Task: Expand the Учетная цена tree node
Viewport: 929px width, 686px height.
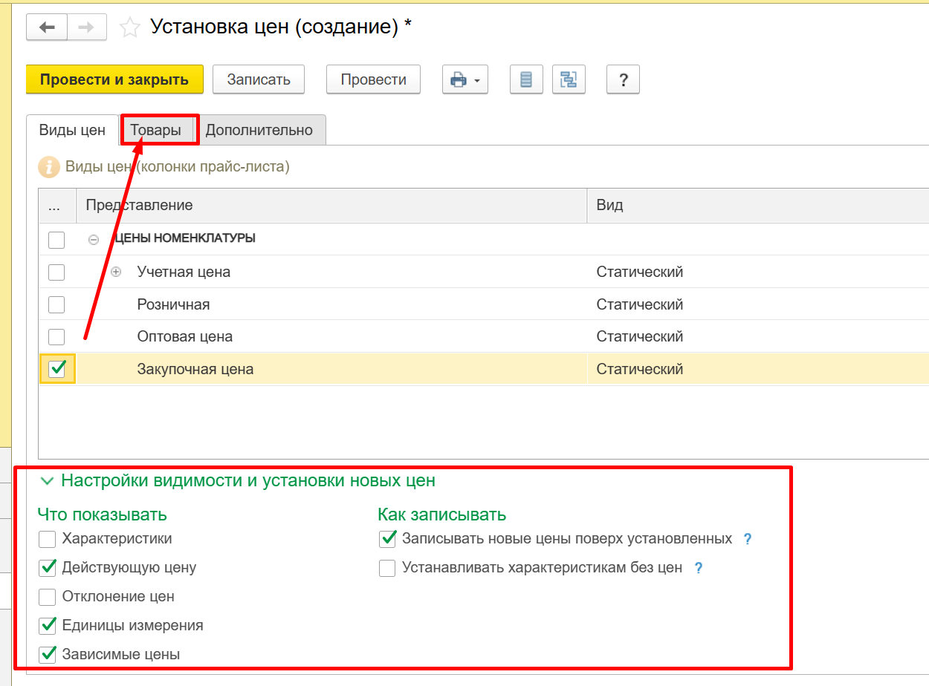Action: click(x=116, y=272)
